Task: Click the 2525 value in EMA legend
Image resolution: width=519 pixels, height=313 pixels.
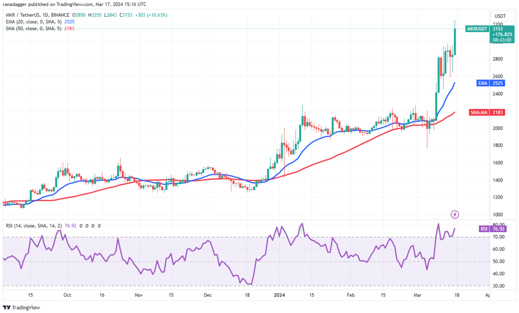Action: 70,22
